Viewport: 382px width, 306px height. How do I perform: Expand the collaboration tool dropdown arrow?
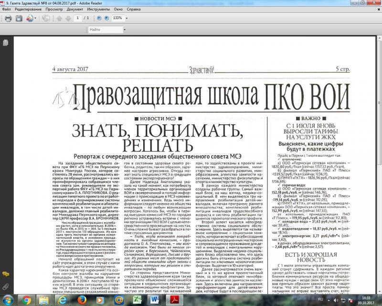(x=35, y=18)
